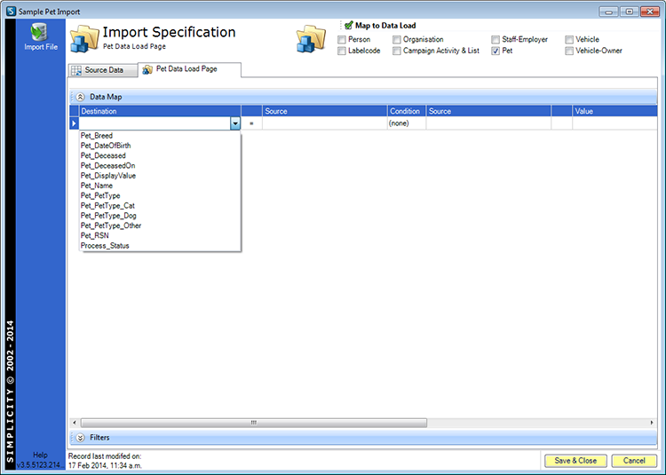The width and height of the screenshot is (666, 475).
Task: Minimize the Sample Pet Import window
Action: tap(608, 12)
